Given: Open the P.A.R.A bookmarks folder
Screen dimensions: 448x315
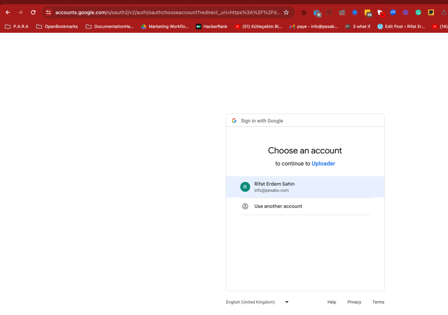Looking at the screenshot, I should 17,26.
